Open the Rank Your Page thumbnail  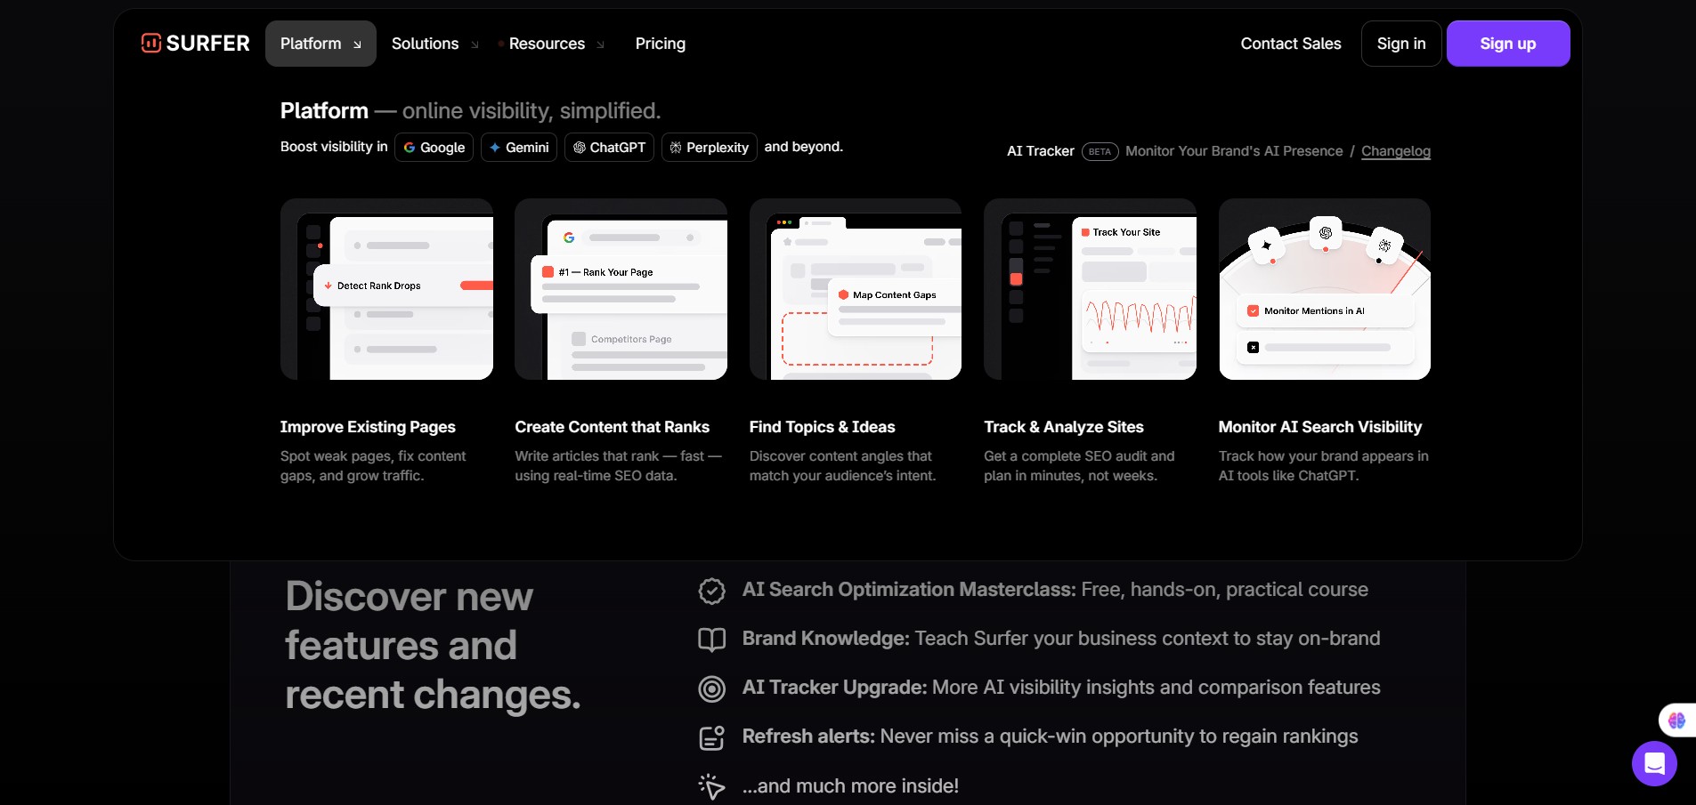621,289
